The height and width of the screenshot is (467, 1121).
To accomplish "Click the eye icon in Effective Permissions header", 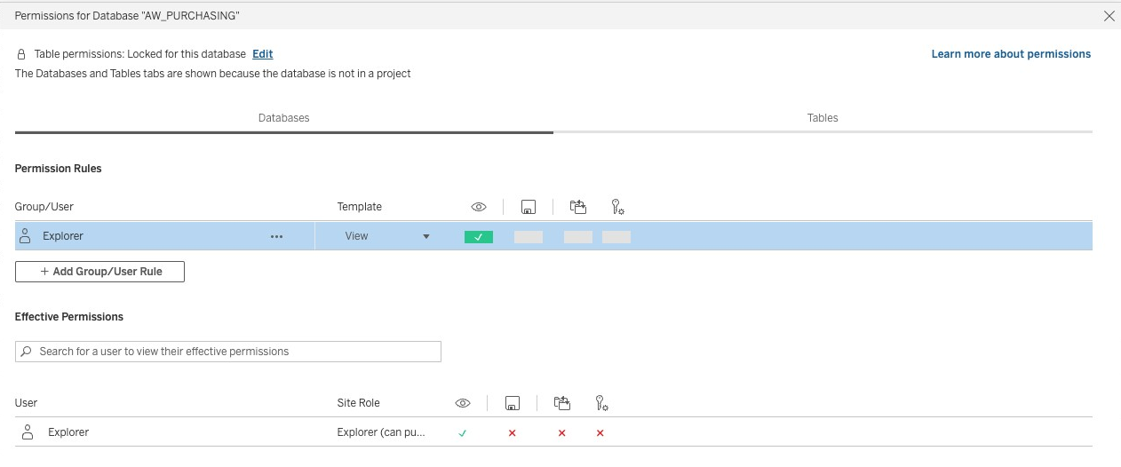I will pyautogui.click(x=463, y=404).
